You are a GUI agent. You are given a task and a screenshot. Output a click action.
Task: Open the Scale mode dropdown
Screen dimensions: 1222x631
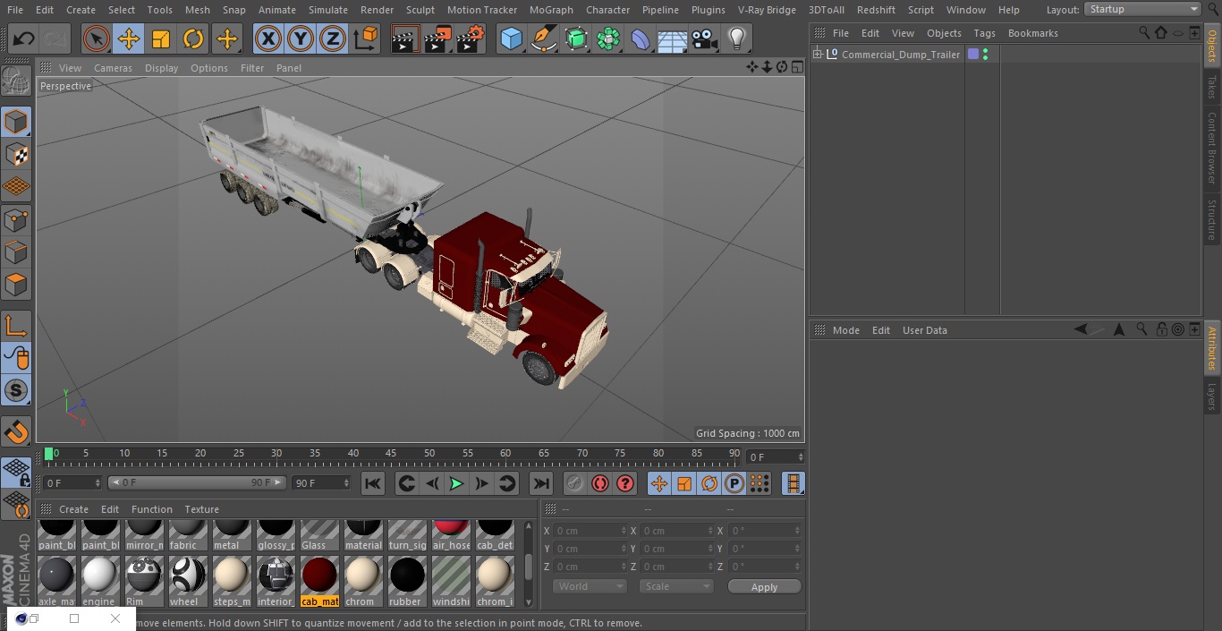(676, 586)
